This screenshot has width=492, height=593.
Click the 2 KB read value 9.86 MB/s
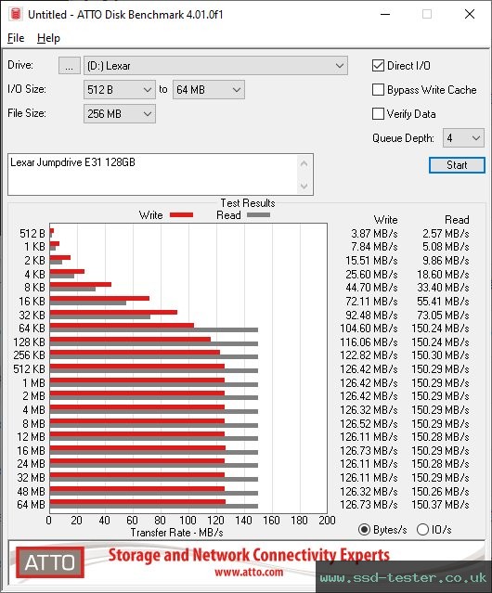pos(446,260)
